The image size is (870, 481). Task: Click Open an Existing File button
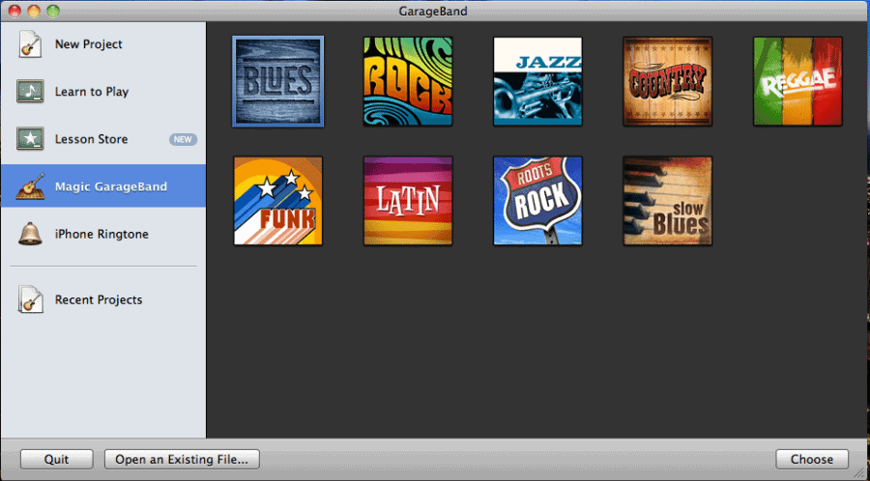pyautogui.click(x=182, y=460)
